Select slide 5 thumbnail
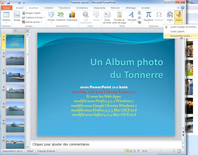The image size is (198, 155). coord(15,109)
